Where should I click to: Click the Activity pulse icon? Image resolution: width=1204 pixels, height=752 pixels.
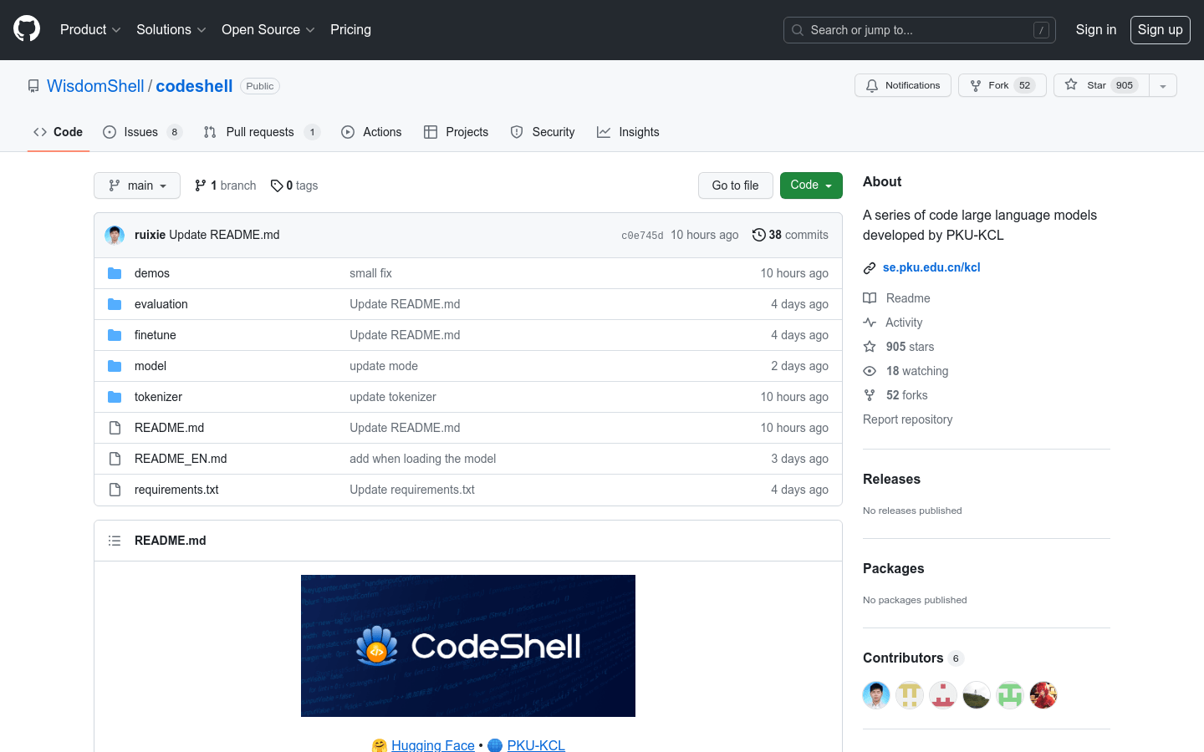pyautogui.click(x=870, y=323)
